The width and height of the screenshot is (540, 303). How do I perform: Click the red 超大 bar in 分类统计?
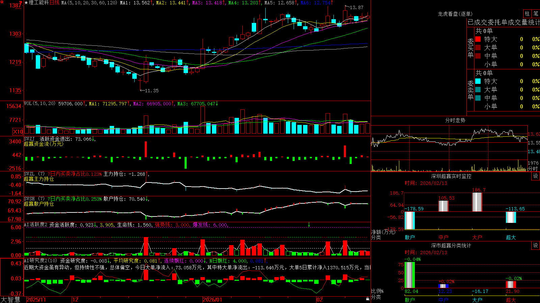point(511,285)
